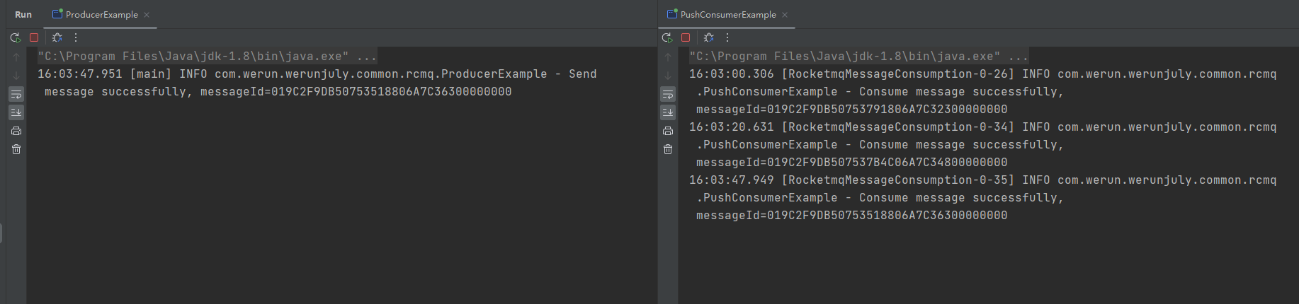Screen dimensions: 1299x304
Task: Stop the PushConsumerExample process
Action: tap(686, 37)
